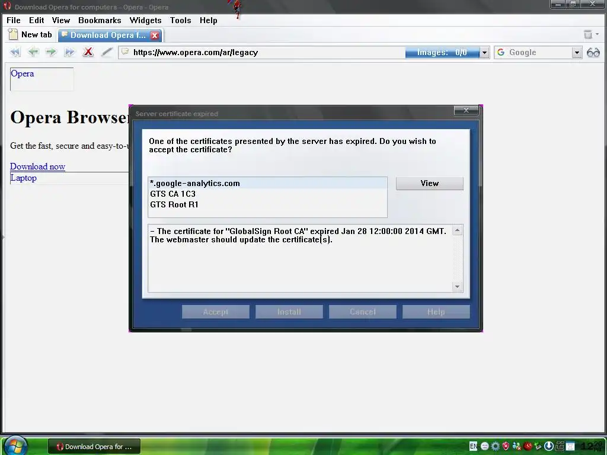The height and width of the screenshot is (455, 607).
Task: Close the Download Opera tab
Action: click(155, 35)
